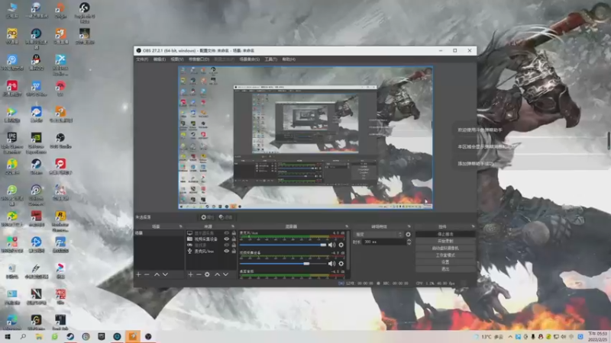Add a new scene with the plus button
This screenshot has height=343, width=611.
tap(138, 274)
